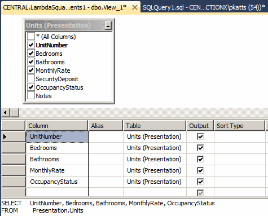Image resolution: width=268 pixels, height=216 pixels.
Task: Check the * (All Columns) checkbox
Action: (x=31, y=36)
